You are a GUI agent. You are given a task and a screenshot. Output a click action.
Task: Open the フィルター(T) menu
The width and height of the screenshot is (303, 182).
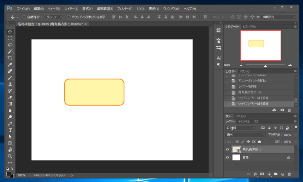pos(125,8)
